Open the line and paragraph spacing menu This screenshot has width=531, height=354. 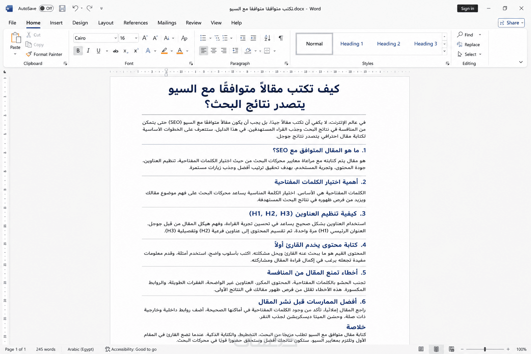click(x=235, y=51)
